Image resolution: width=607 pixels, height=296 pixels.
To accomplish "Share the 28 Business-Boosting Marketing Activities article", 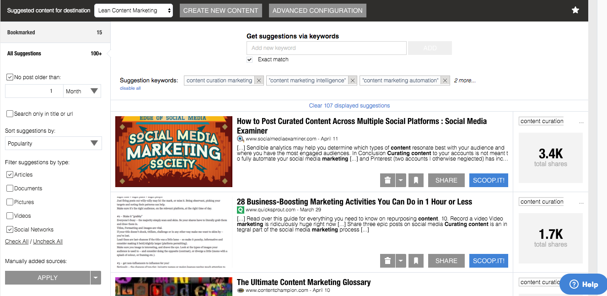I will [x=446, y=261].
